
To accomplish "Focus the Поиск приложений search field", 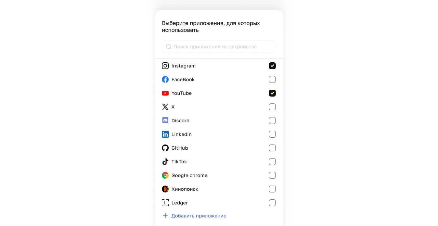I will (x=219, y=47).
